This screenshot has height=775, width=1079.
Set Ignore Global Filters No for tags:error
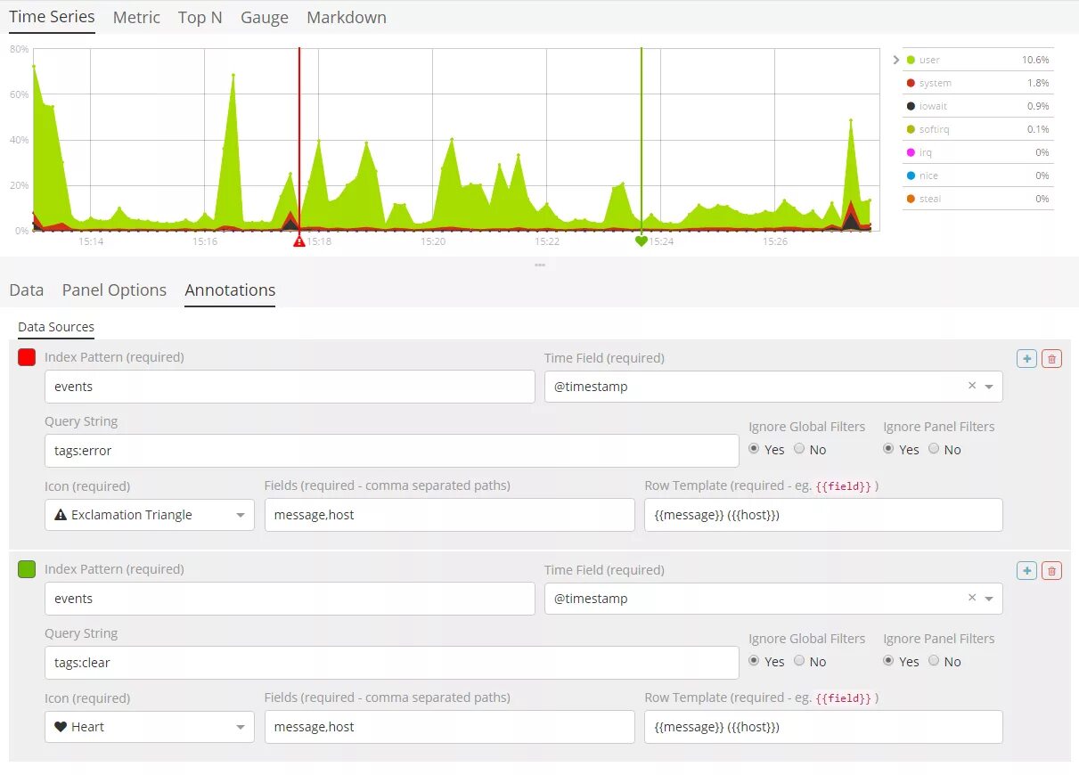coord(799,449)
